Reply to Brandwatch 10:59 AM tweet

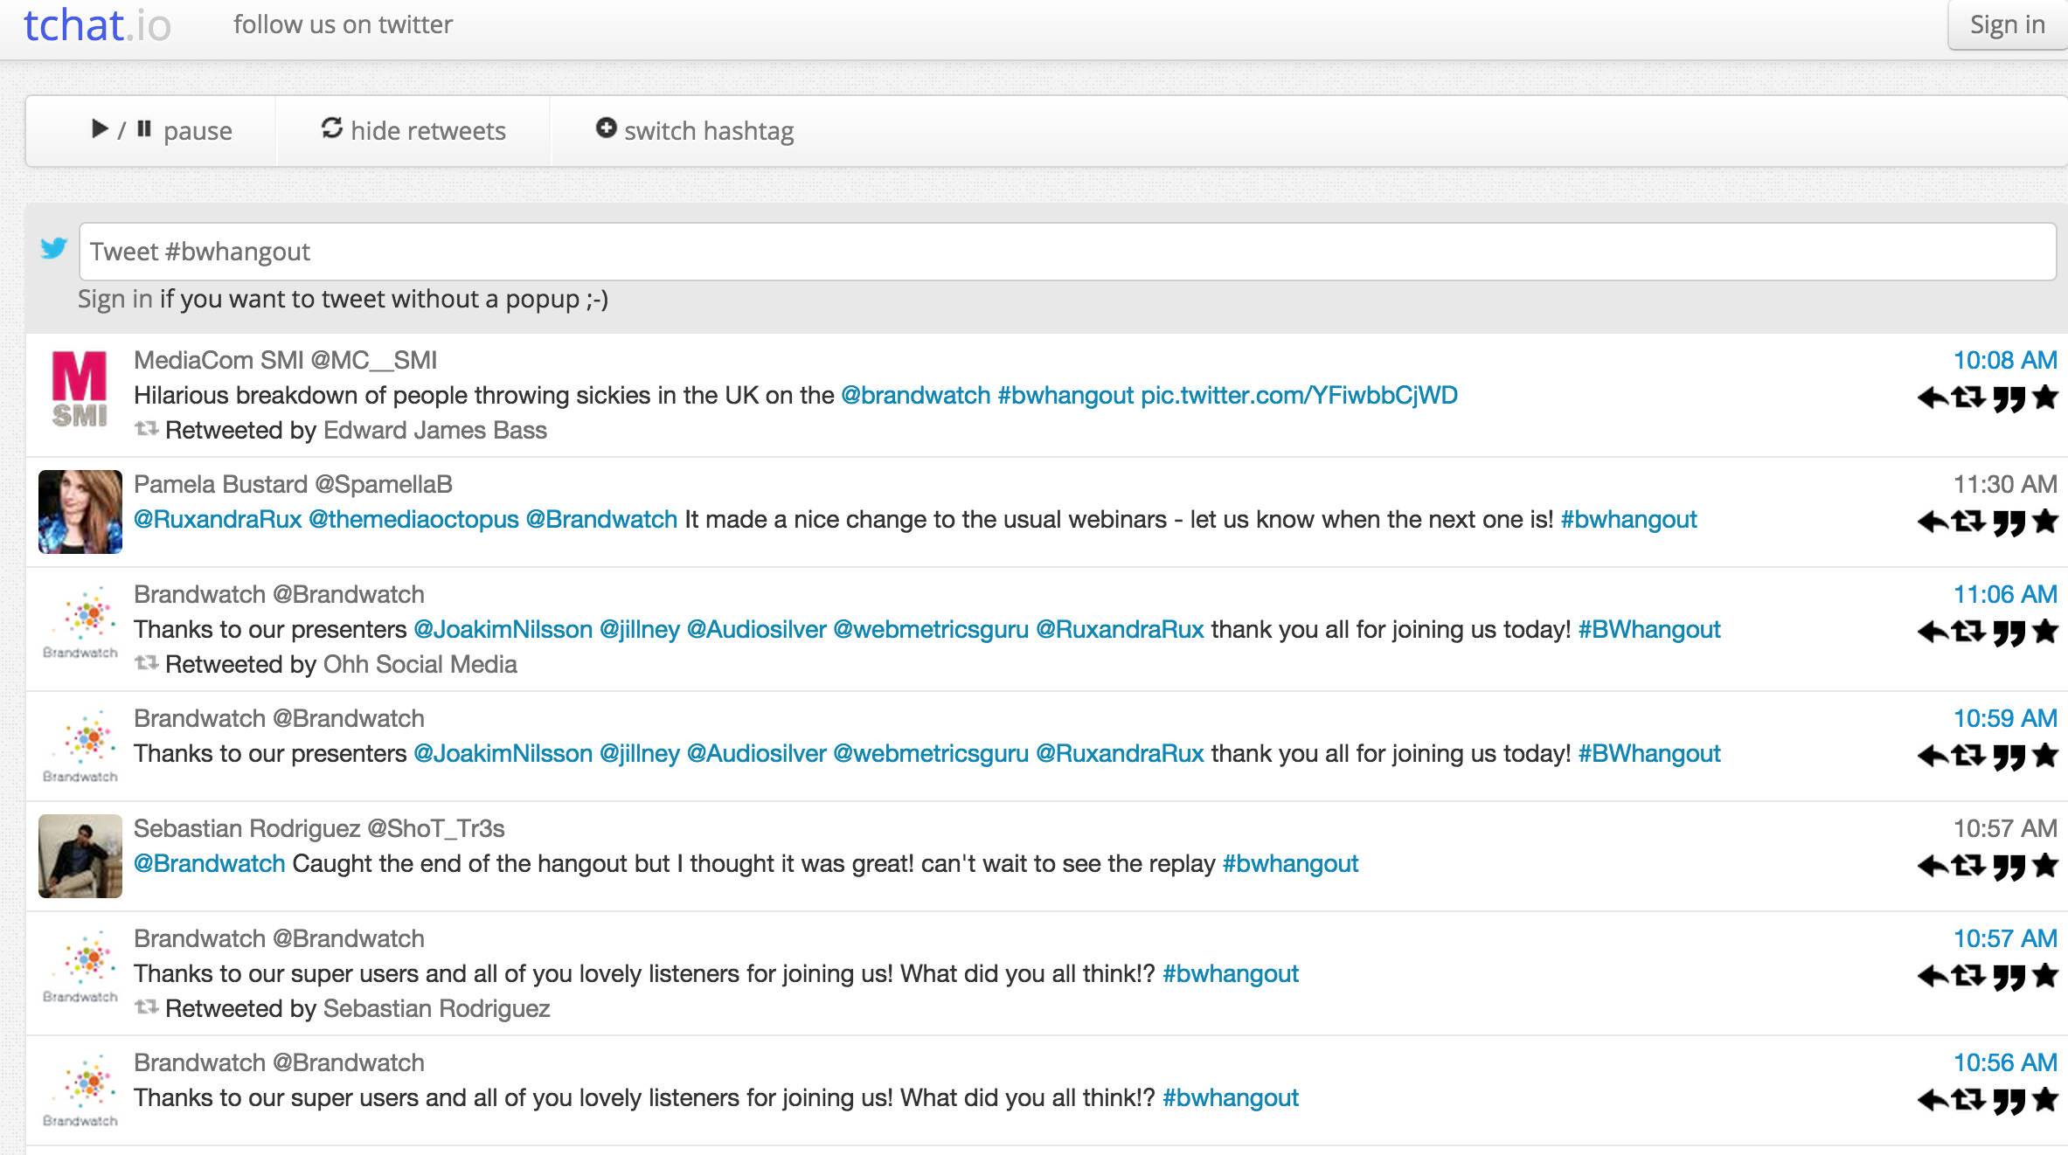pos(1933,757)
